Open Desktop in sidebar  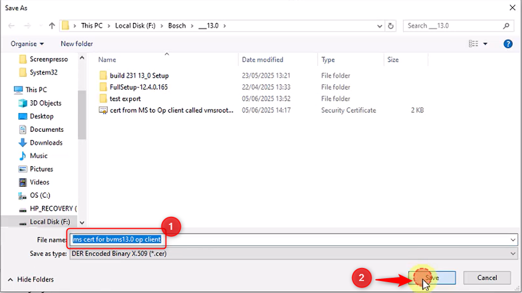pos(41,116)
